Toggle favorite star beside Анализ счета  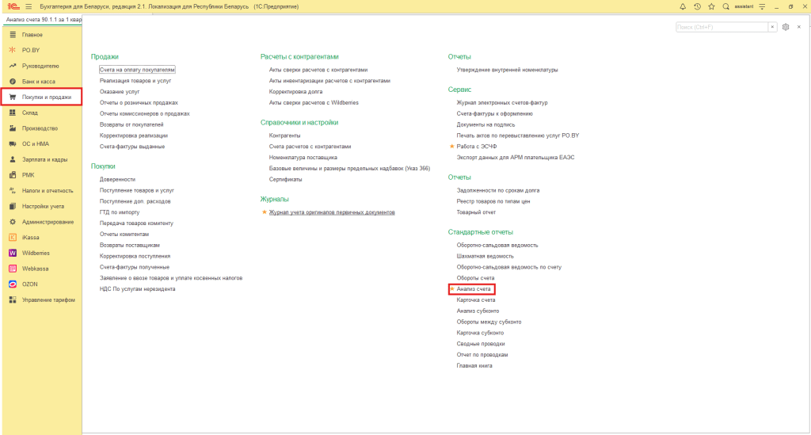tap(451, 289)
